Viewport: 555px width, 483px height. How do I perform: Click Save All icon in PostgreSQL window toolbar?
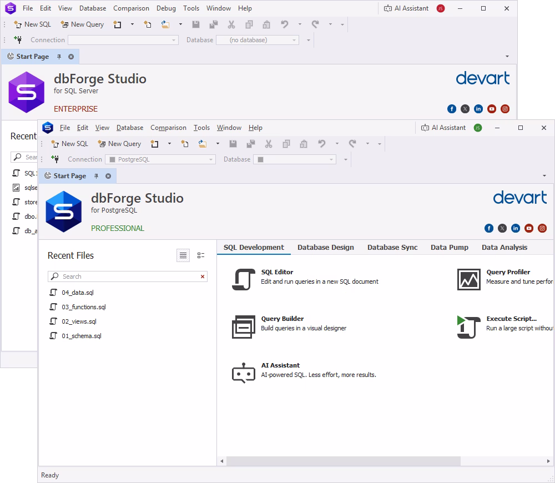pyautogui.click(x=251, y=144)
